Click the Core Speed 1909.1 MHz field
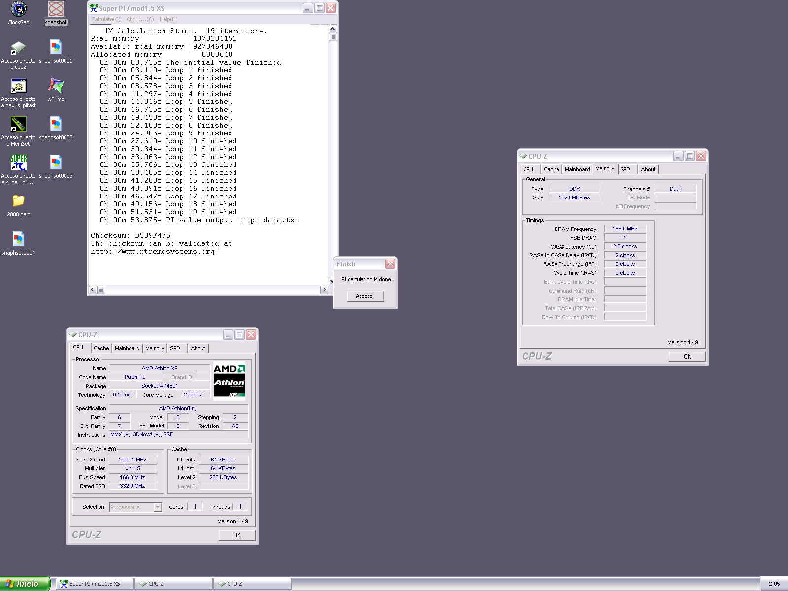This screenshot has width=788, height=591. click(132, 460)
